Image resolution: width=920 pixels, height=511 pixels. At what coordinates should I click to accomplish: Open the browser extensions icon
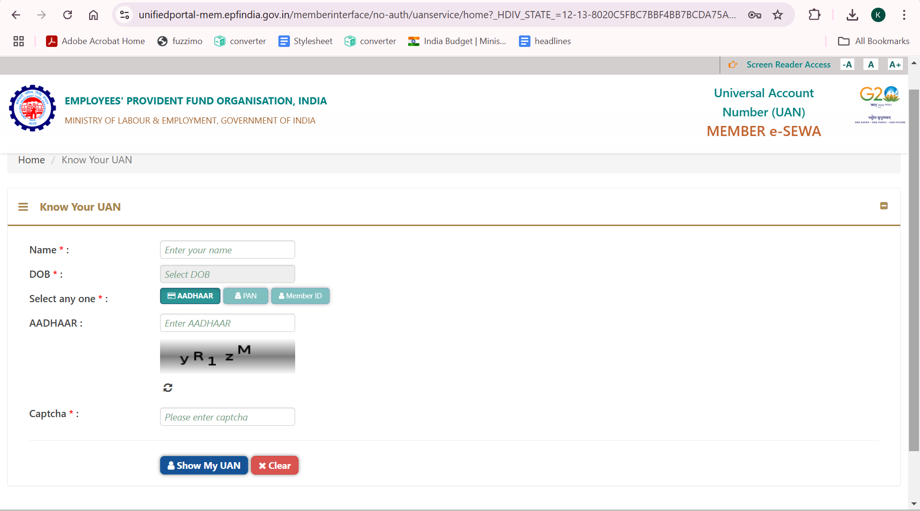click(814, 14)
